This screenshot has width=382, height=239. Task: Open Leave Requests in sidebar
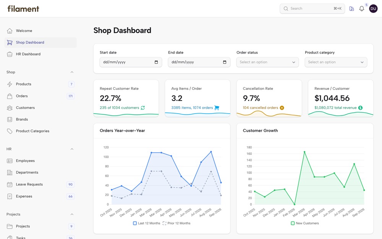40,184
